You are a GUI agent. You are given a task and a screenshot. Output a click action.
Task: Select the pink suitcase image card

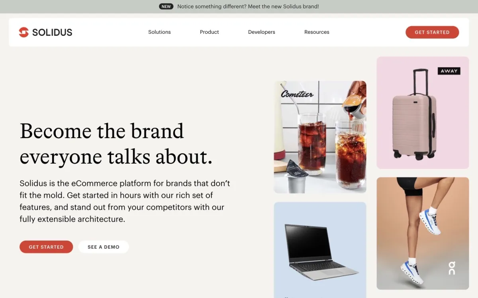423,112
